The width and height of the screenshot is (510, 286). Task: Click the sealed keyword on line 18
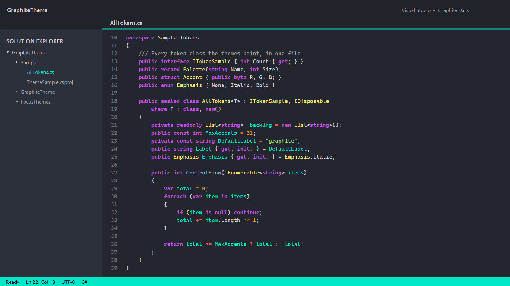(170, 101)
